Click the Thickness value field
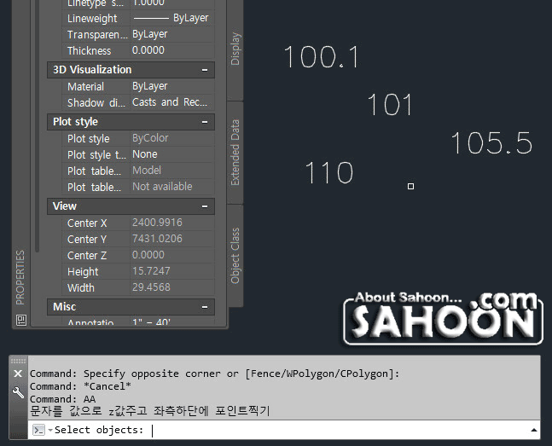 click(x=171, y=50)
